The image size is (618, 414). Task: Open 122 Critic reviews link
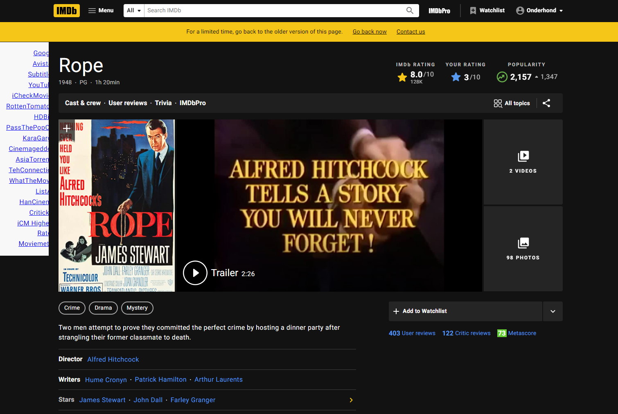point(466,333)
